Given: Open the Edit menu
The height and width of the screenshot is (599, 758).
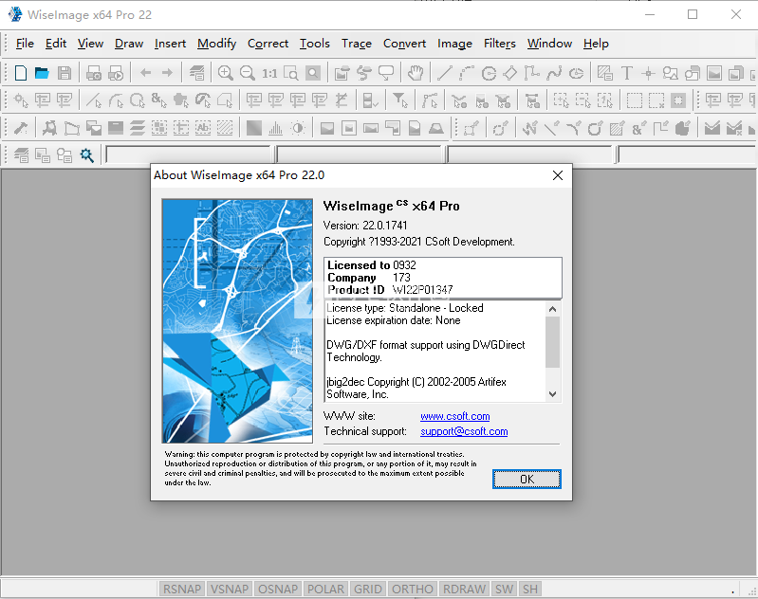Looking at the screenshot, I should (x=56, y=44).
